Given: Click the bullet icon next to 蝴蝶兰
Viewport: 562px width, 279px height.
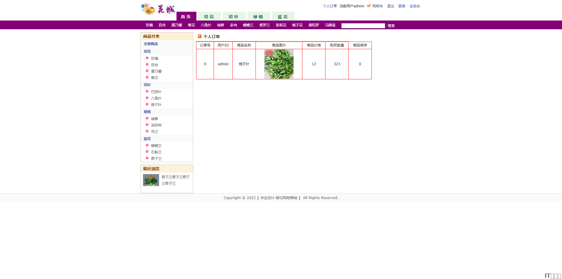Looking at the screenshot, I should [147, 145].
